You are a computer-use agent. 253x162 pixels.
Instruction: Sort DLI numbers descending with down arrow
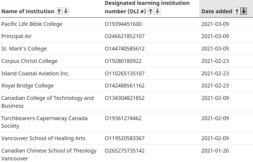click(157, 11)
